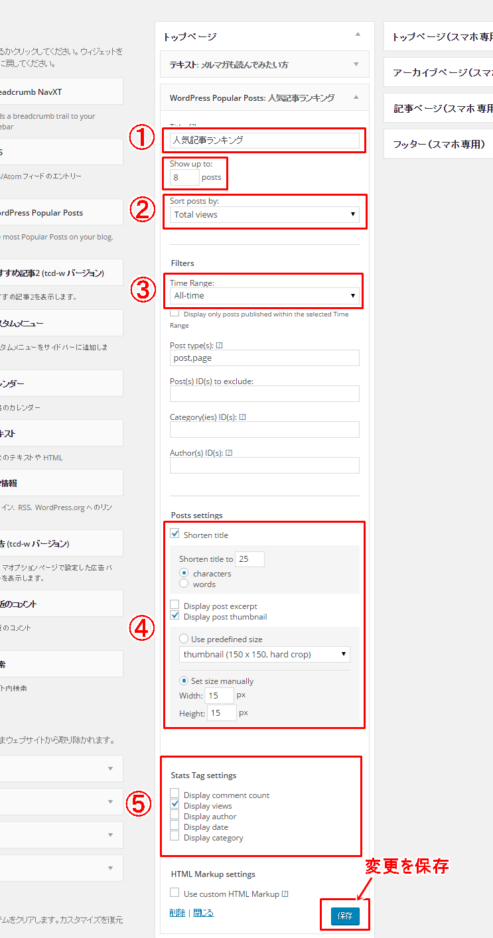Expand 記事ページ(スマホ専用 sidebar area
Screen dimensions: 493x938
(439, 108)
